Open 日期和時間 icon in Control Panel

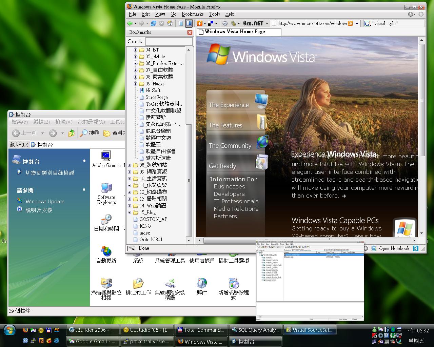[x=106, y=223]
